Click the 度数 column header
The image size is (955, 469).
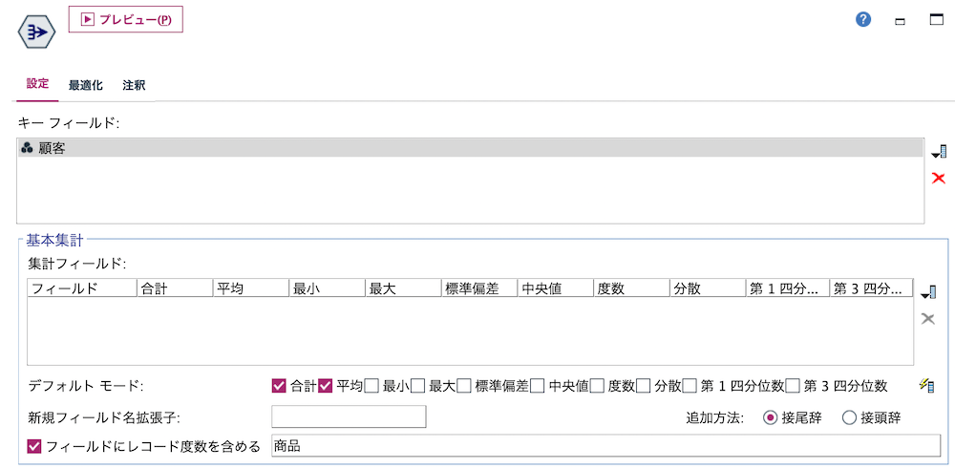(x=631, y=288)
